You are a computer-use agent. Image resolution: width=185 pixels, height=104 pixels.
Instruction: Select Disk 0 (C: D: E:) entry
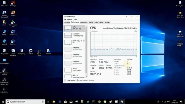point(74,42)
